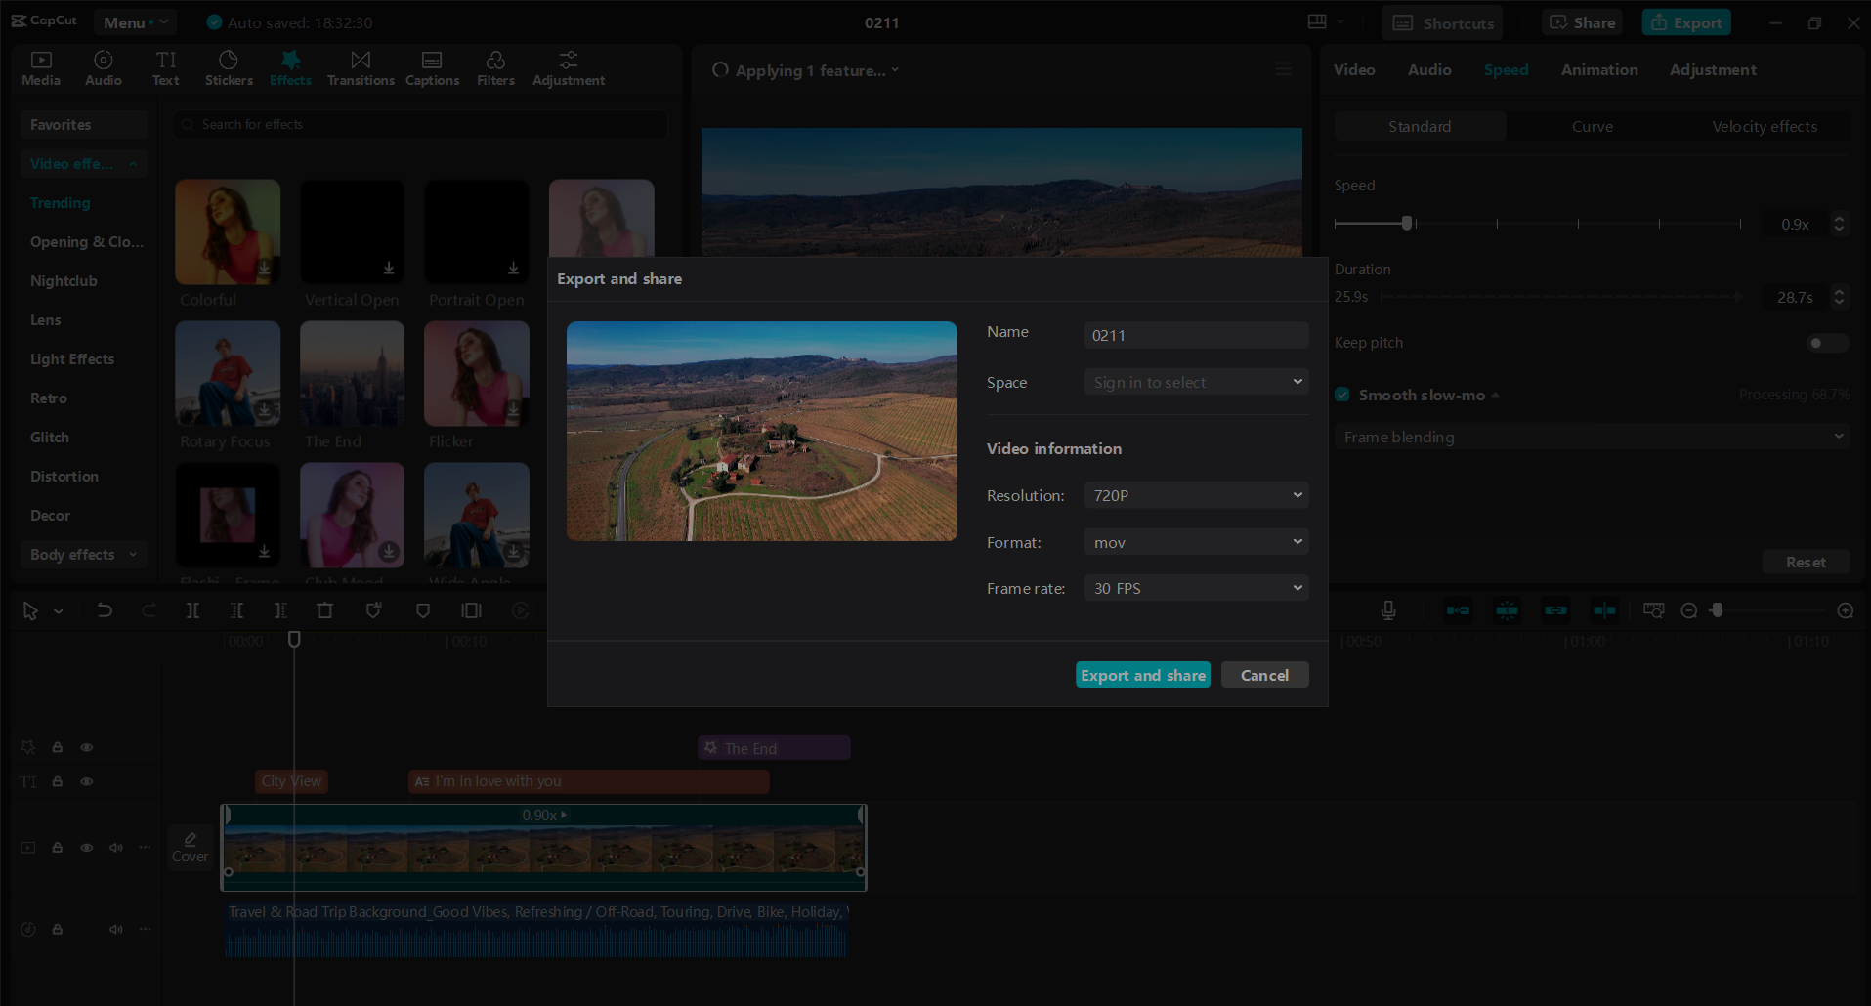Click the timeline zoom-out minus icon
Viewport: 1871px width, 1006px height.
pos(1688,610)
